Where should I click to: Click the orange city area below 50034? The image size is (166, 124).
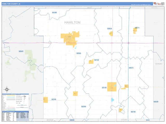tap(111, 34)
